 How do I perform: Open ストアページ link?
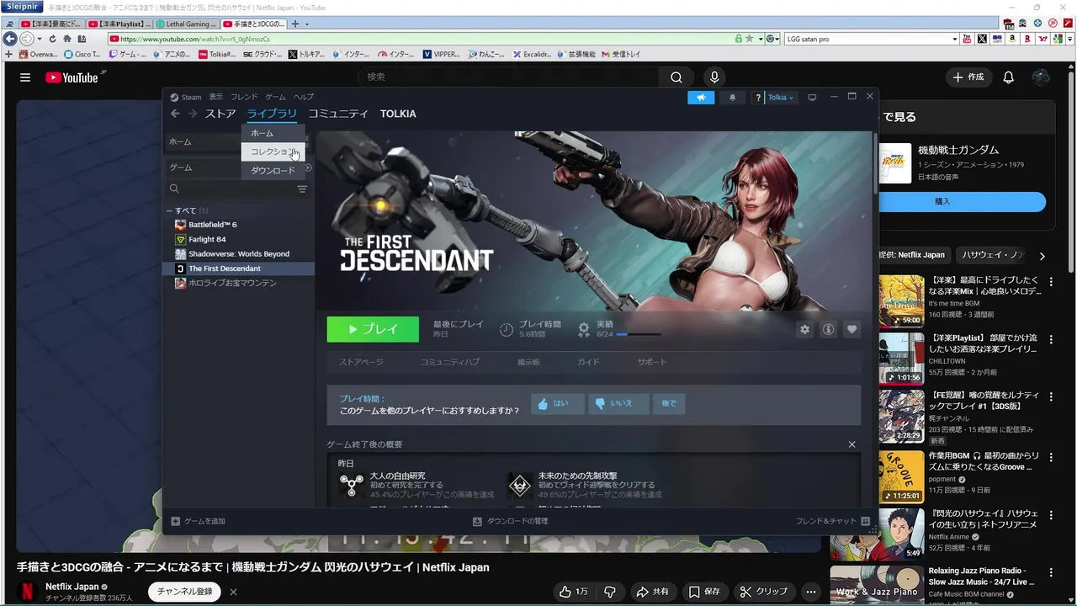(361, 362)
